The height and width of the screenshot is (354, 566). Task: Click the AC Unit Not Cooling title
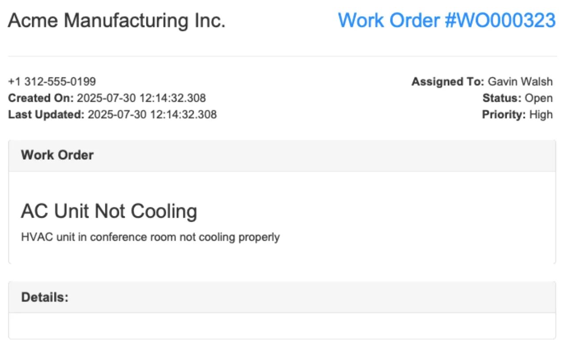click(109, 212)
